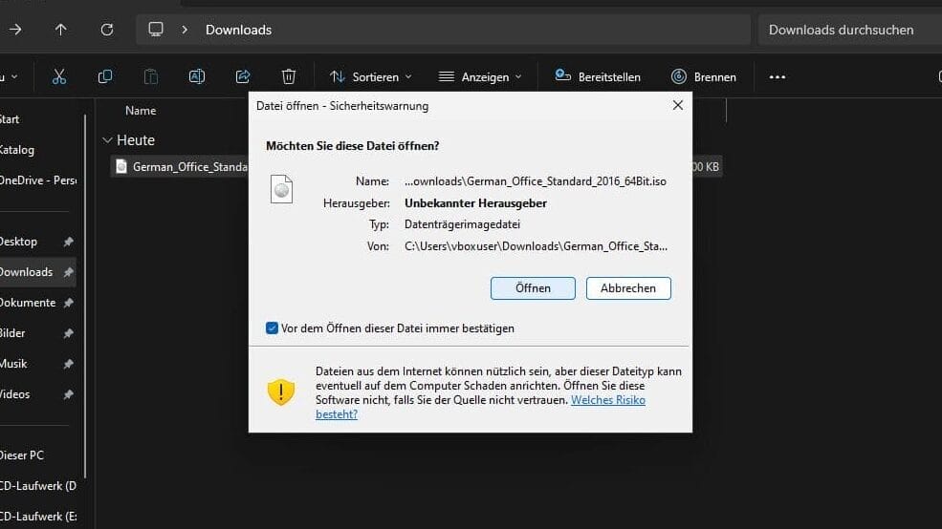This screenshot has width=942, height=529.
Task: Click the Abbrechen button
Action: (628, 288)
